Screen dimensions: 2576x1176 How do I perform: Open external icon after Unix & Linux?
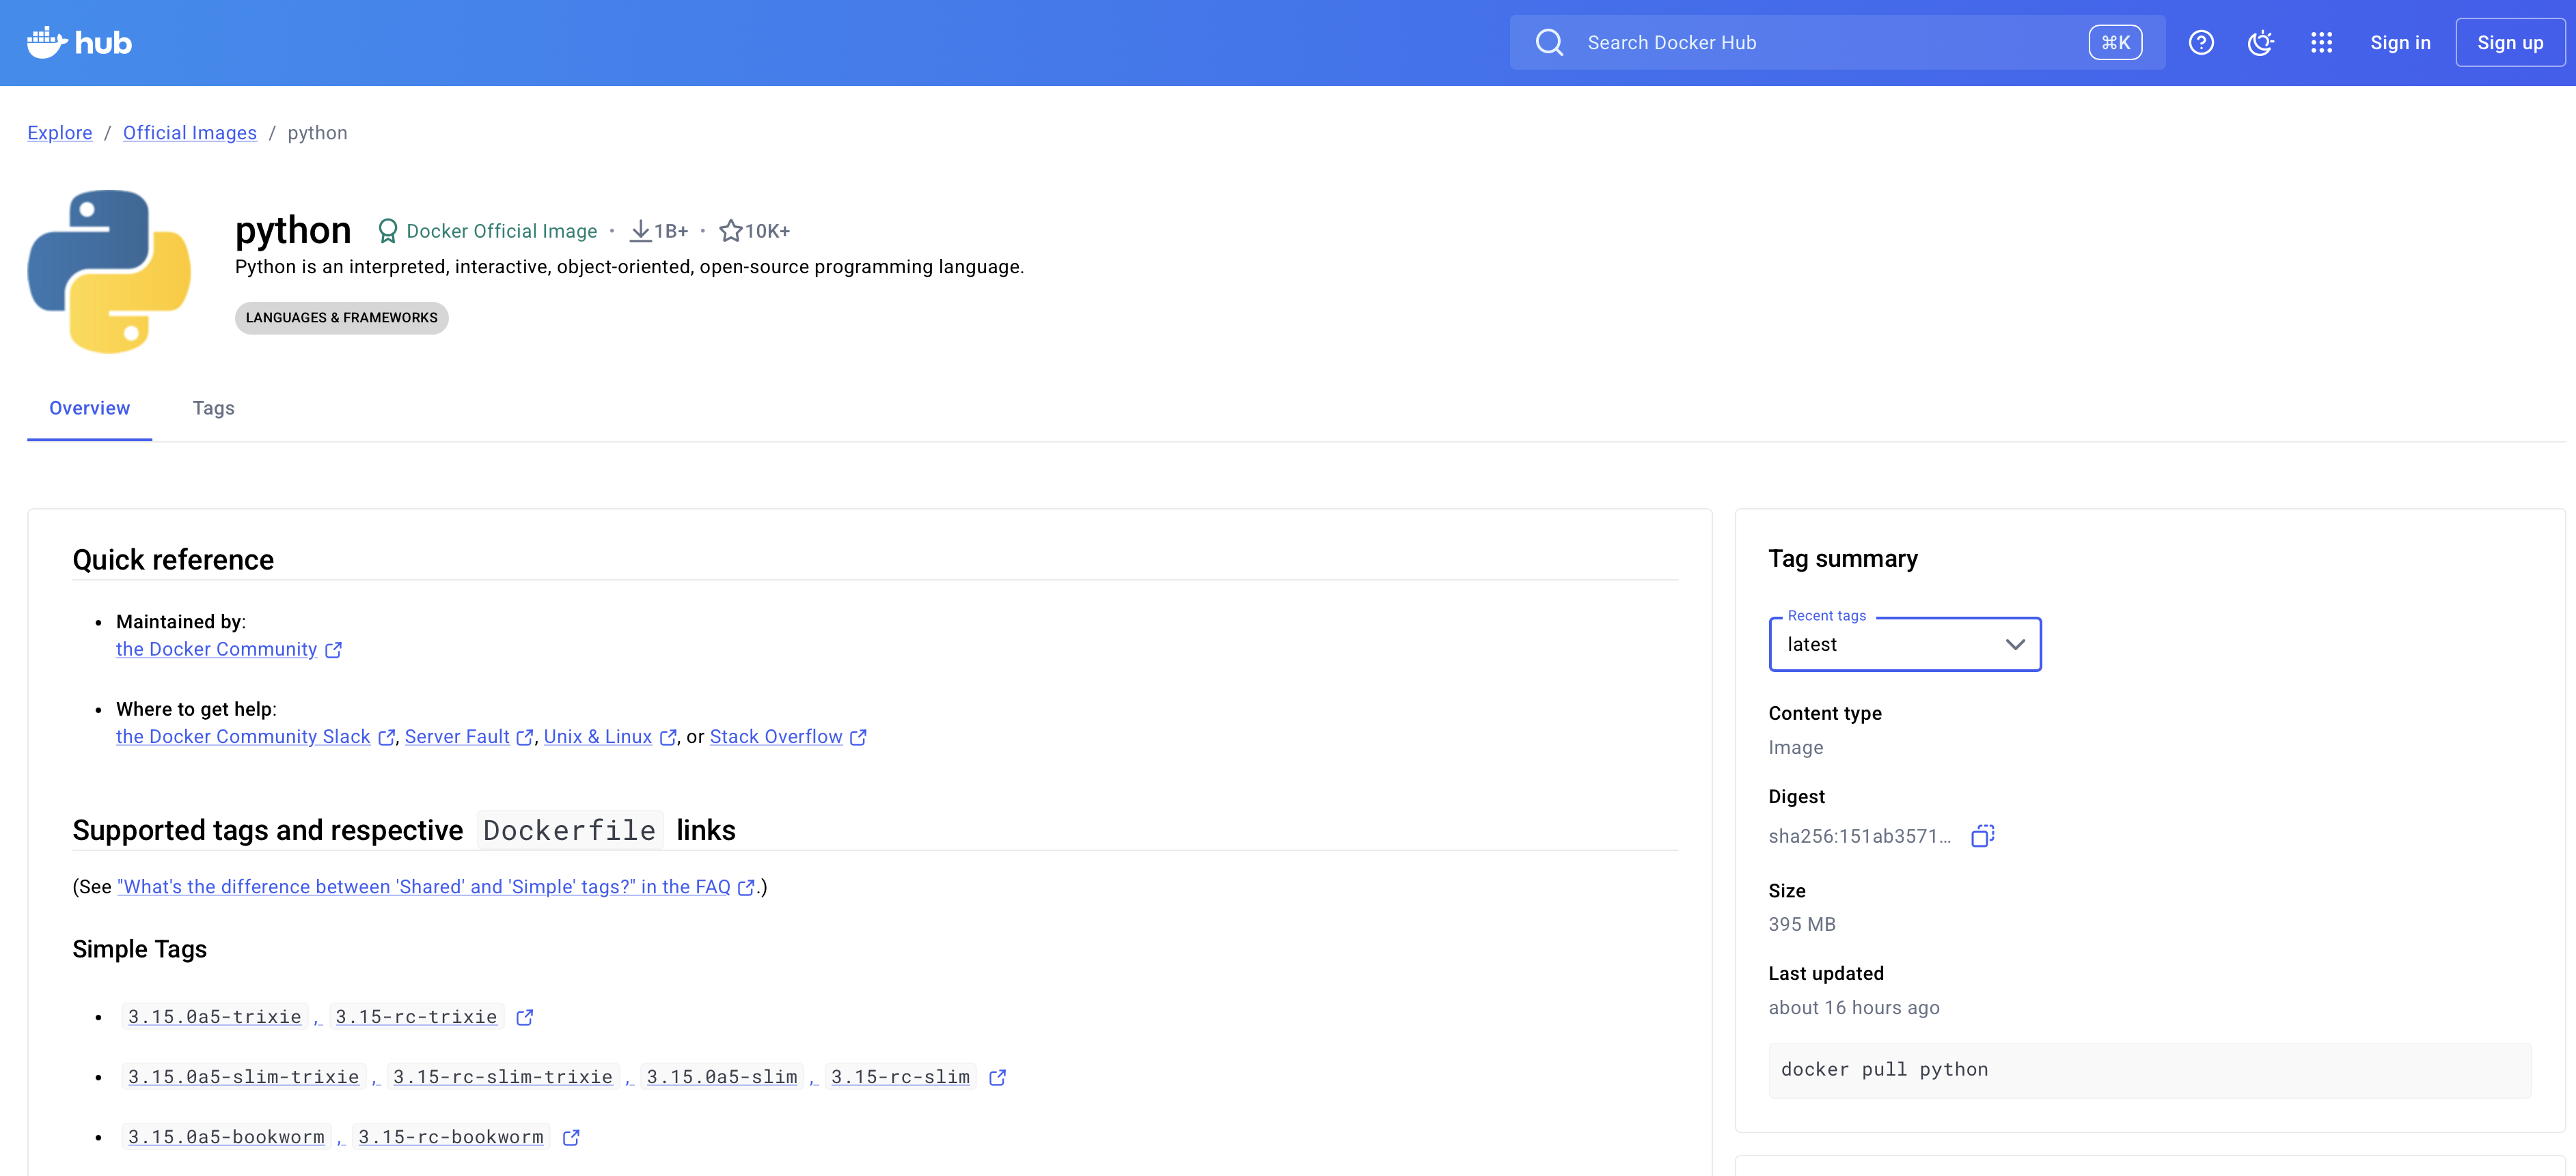668,738
